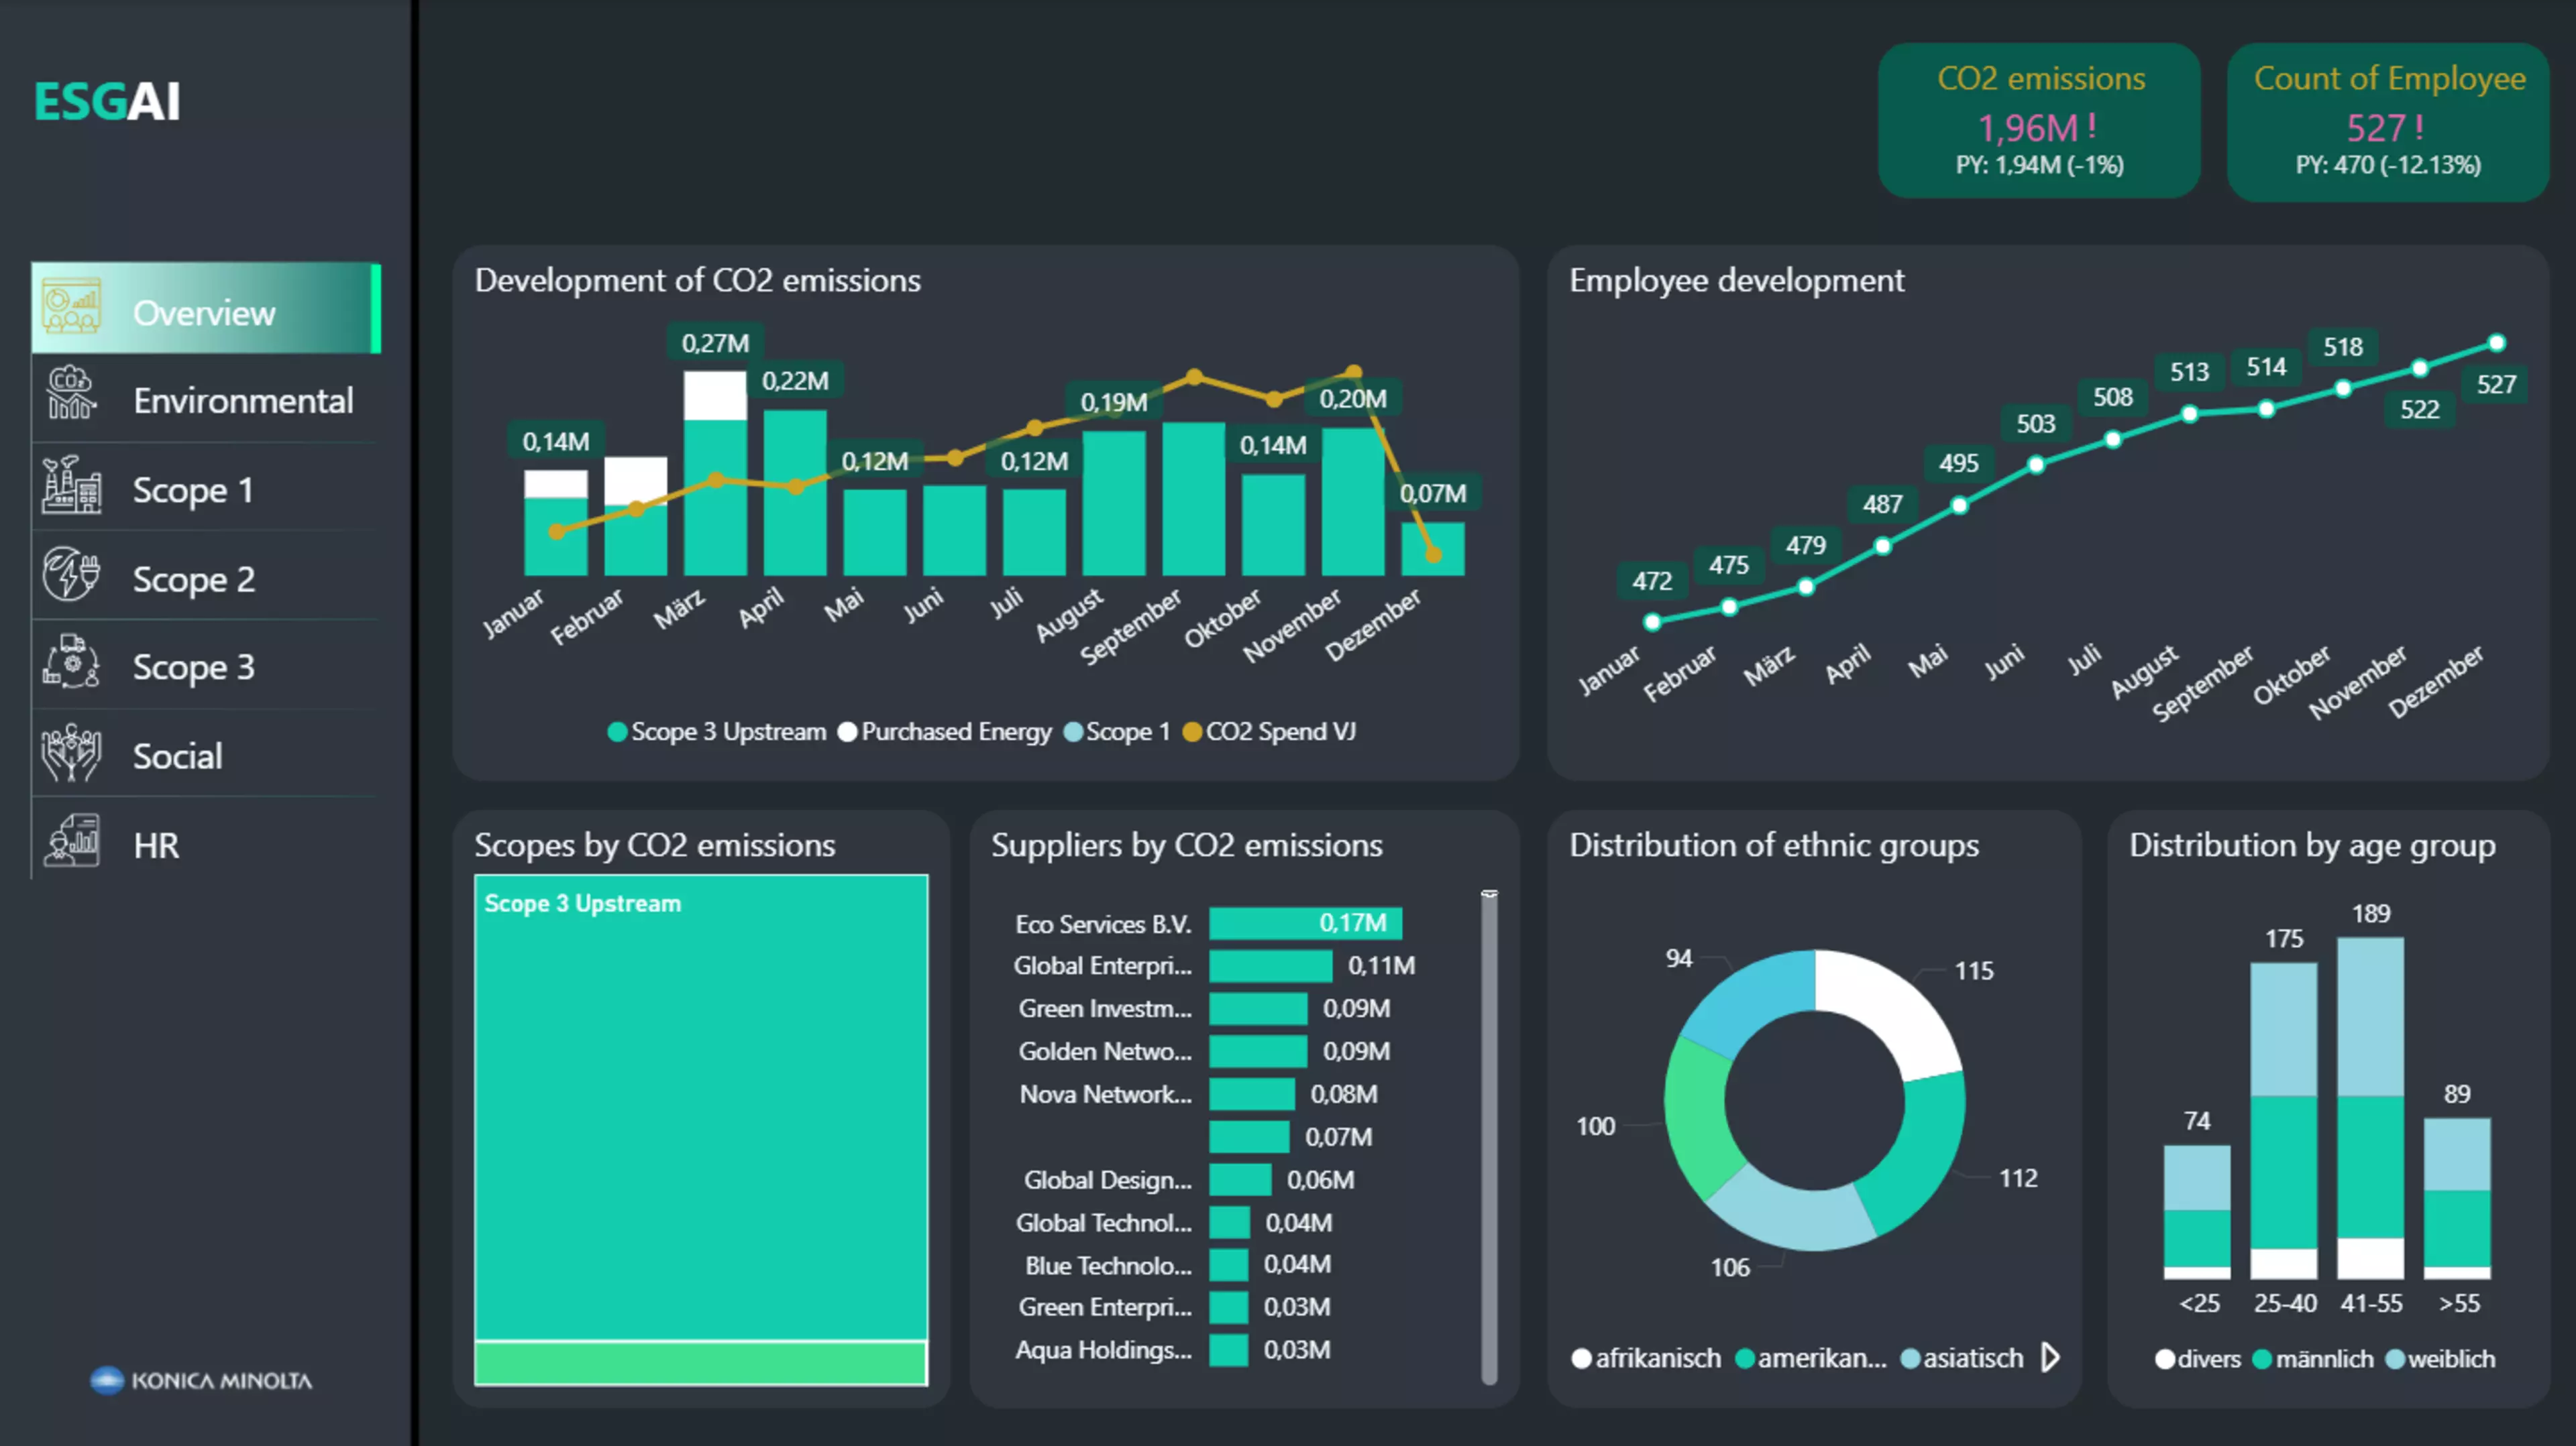Click the Count of Employee KPI card
The width and height of the screenshot is (2576, 1446).
coord(2388,121)
